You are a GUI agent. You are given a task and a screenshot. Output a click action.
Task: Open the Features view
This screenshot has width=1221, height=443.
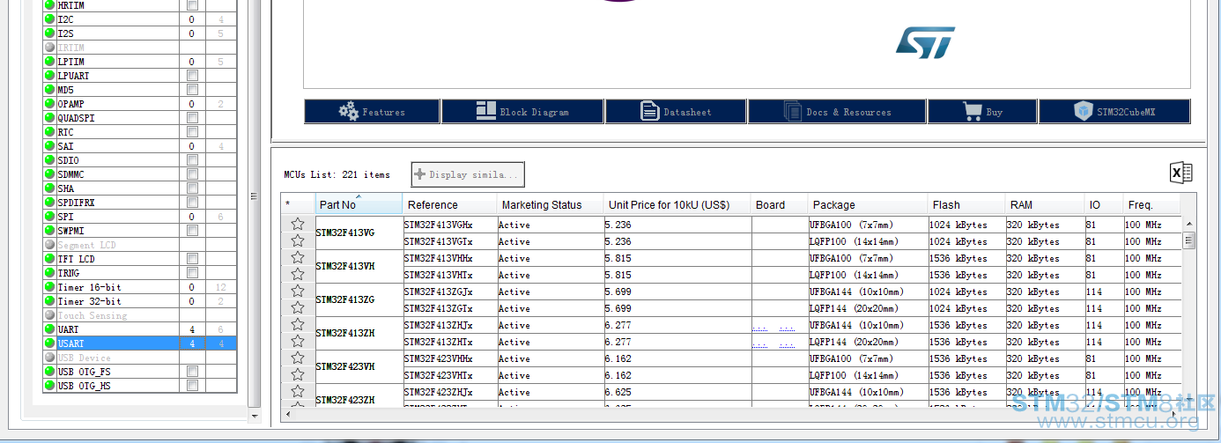pyautogui.click(x=372, y=112)
